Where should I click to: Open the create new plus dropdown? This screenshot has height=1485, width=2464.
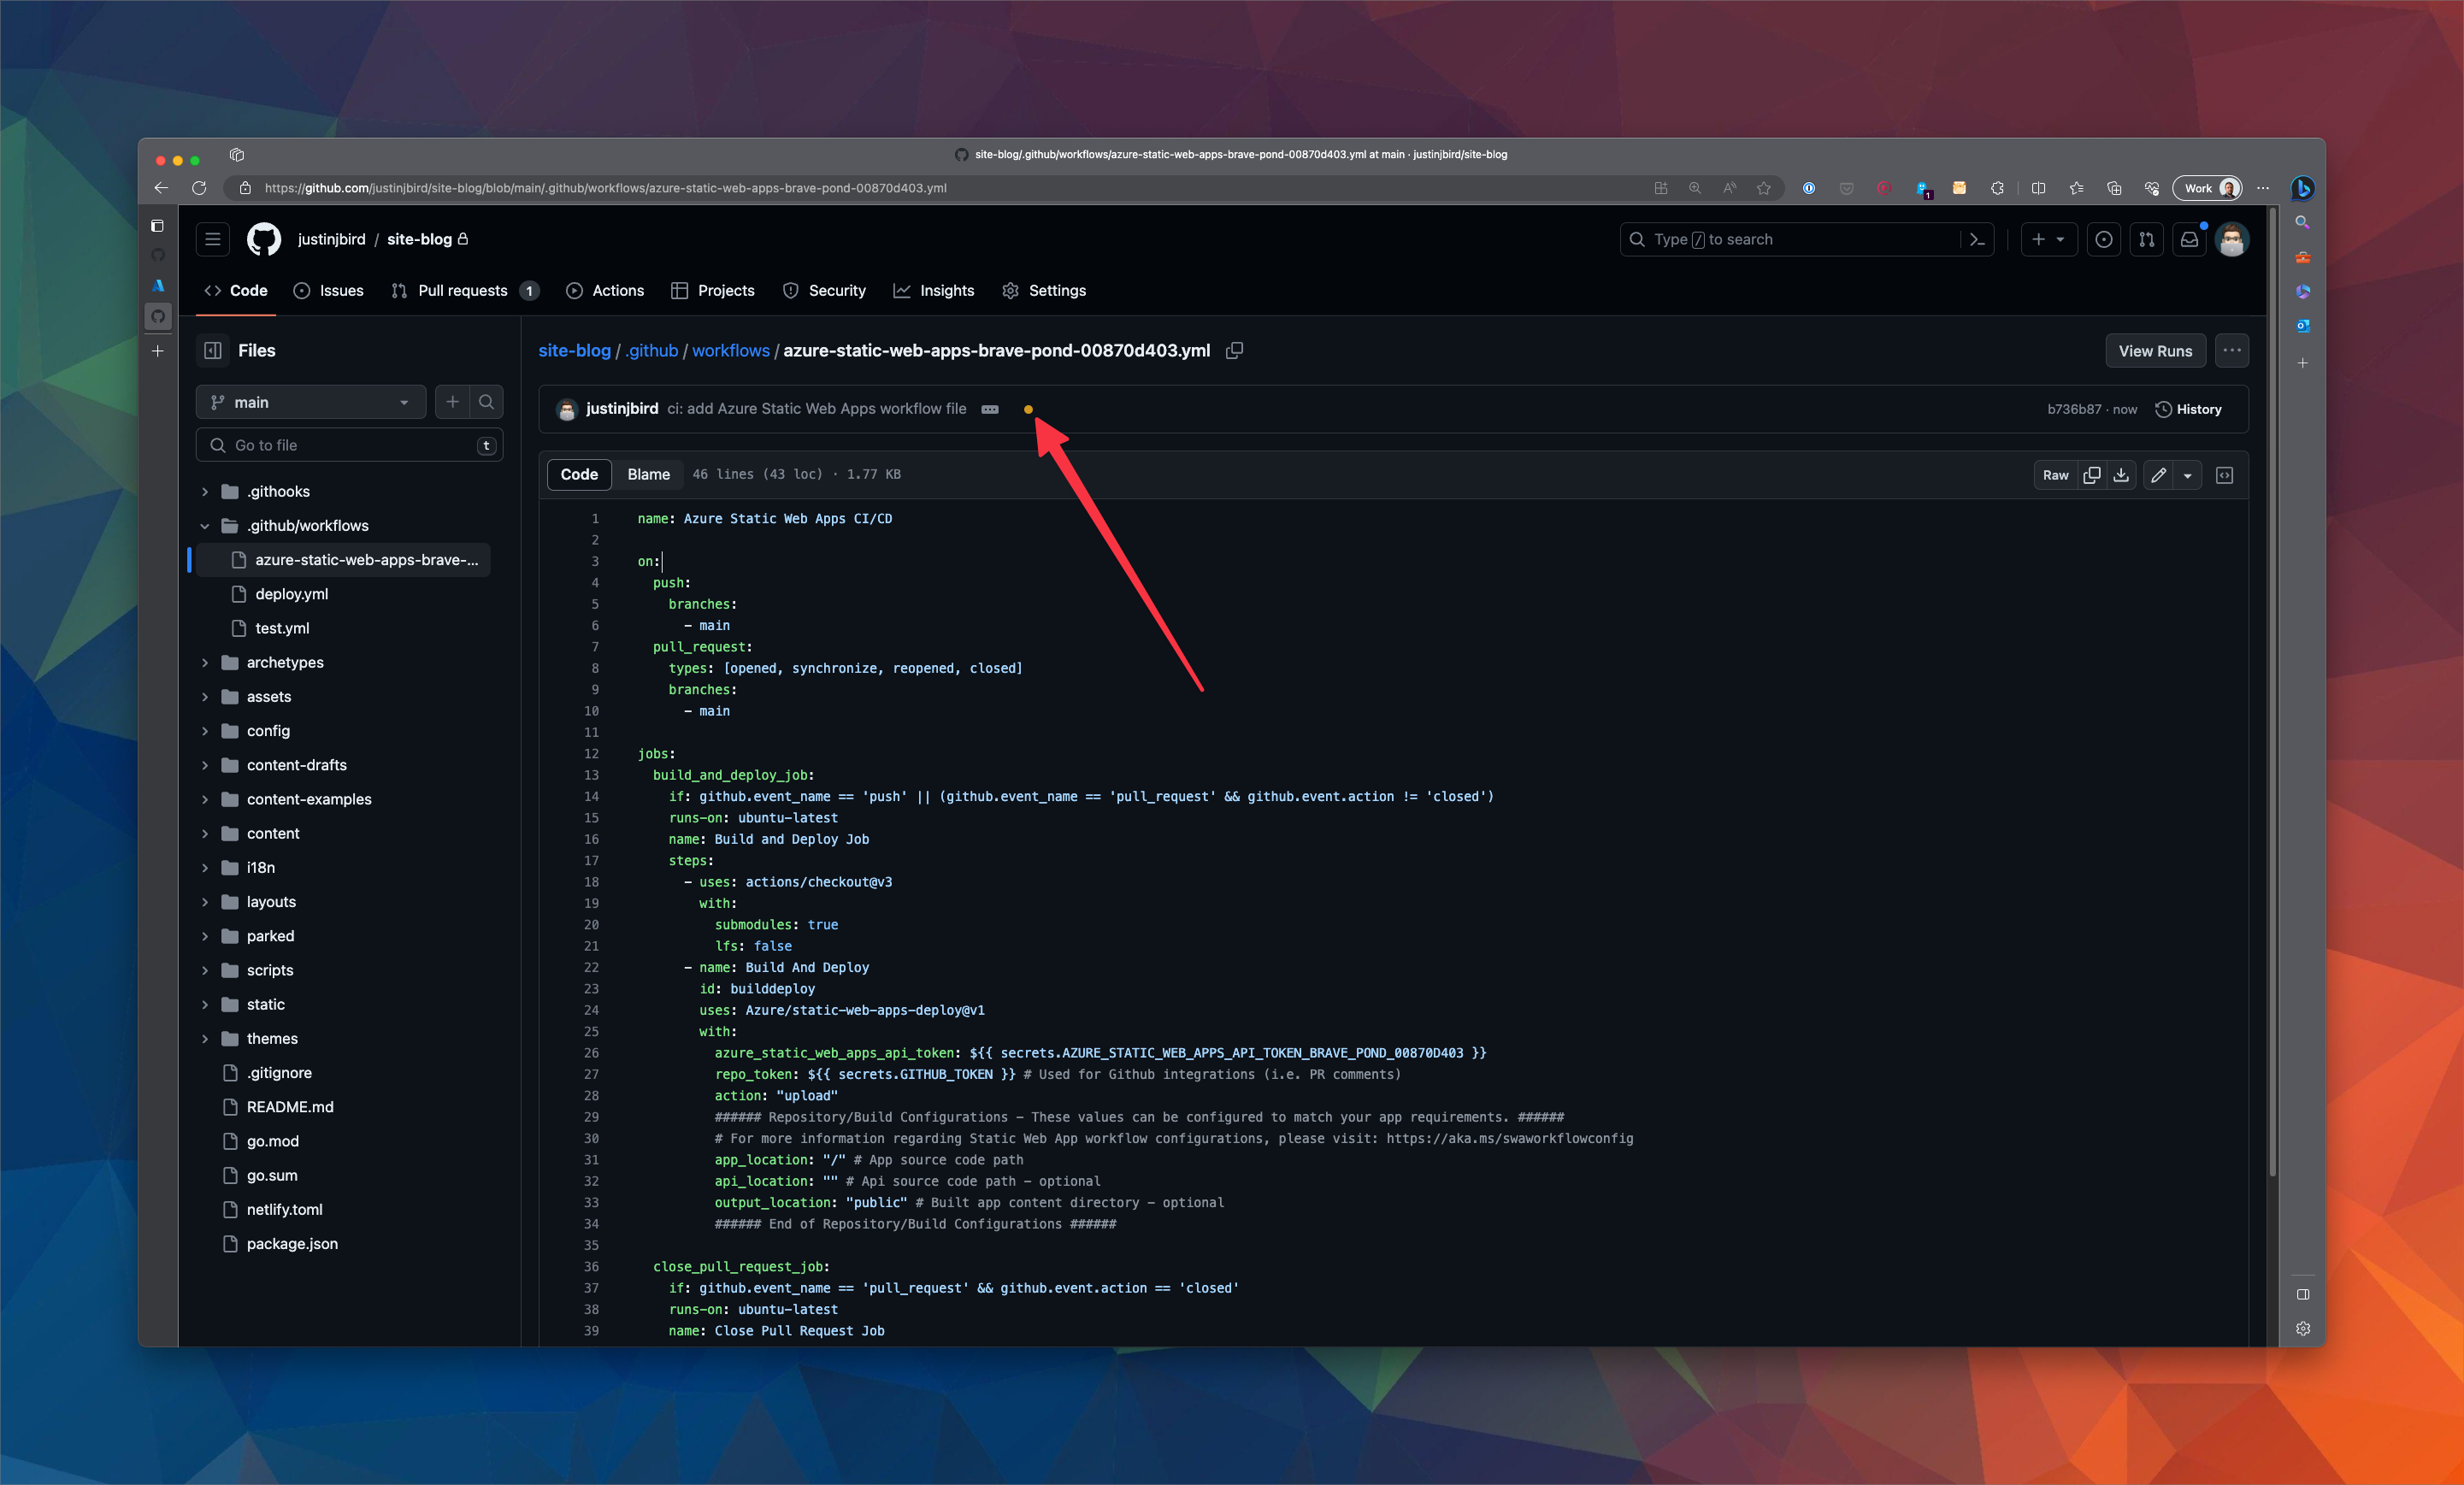pos(2048,239)
